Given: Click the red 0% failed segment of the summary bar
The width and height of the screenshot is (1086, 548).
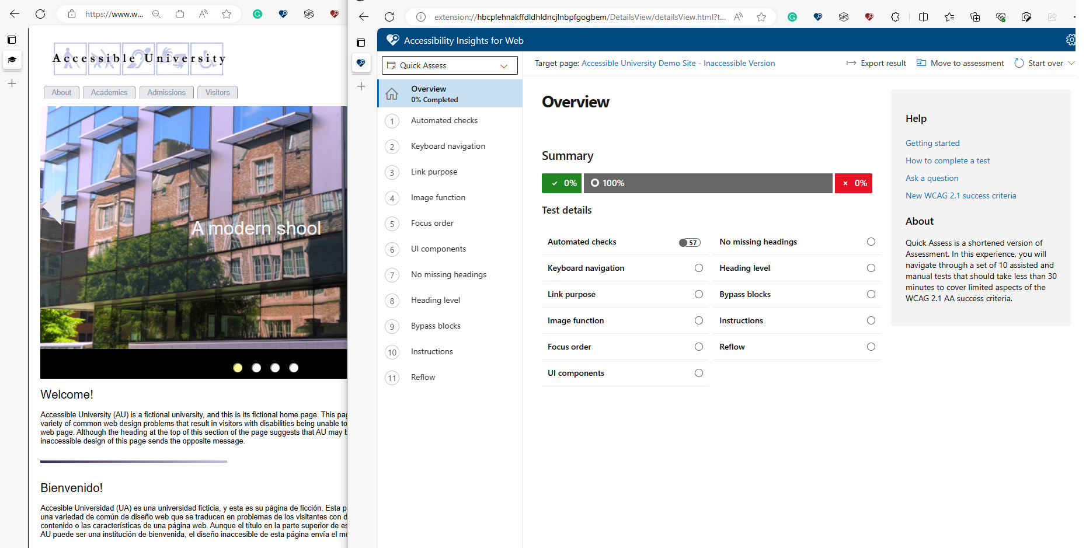Looking at the screenshot, I should (x=854, y=183).
